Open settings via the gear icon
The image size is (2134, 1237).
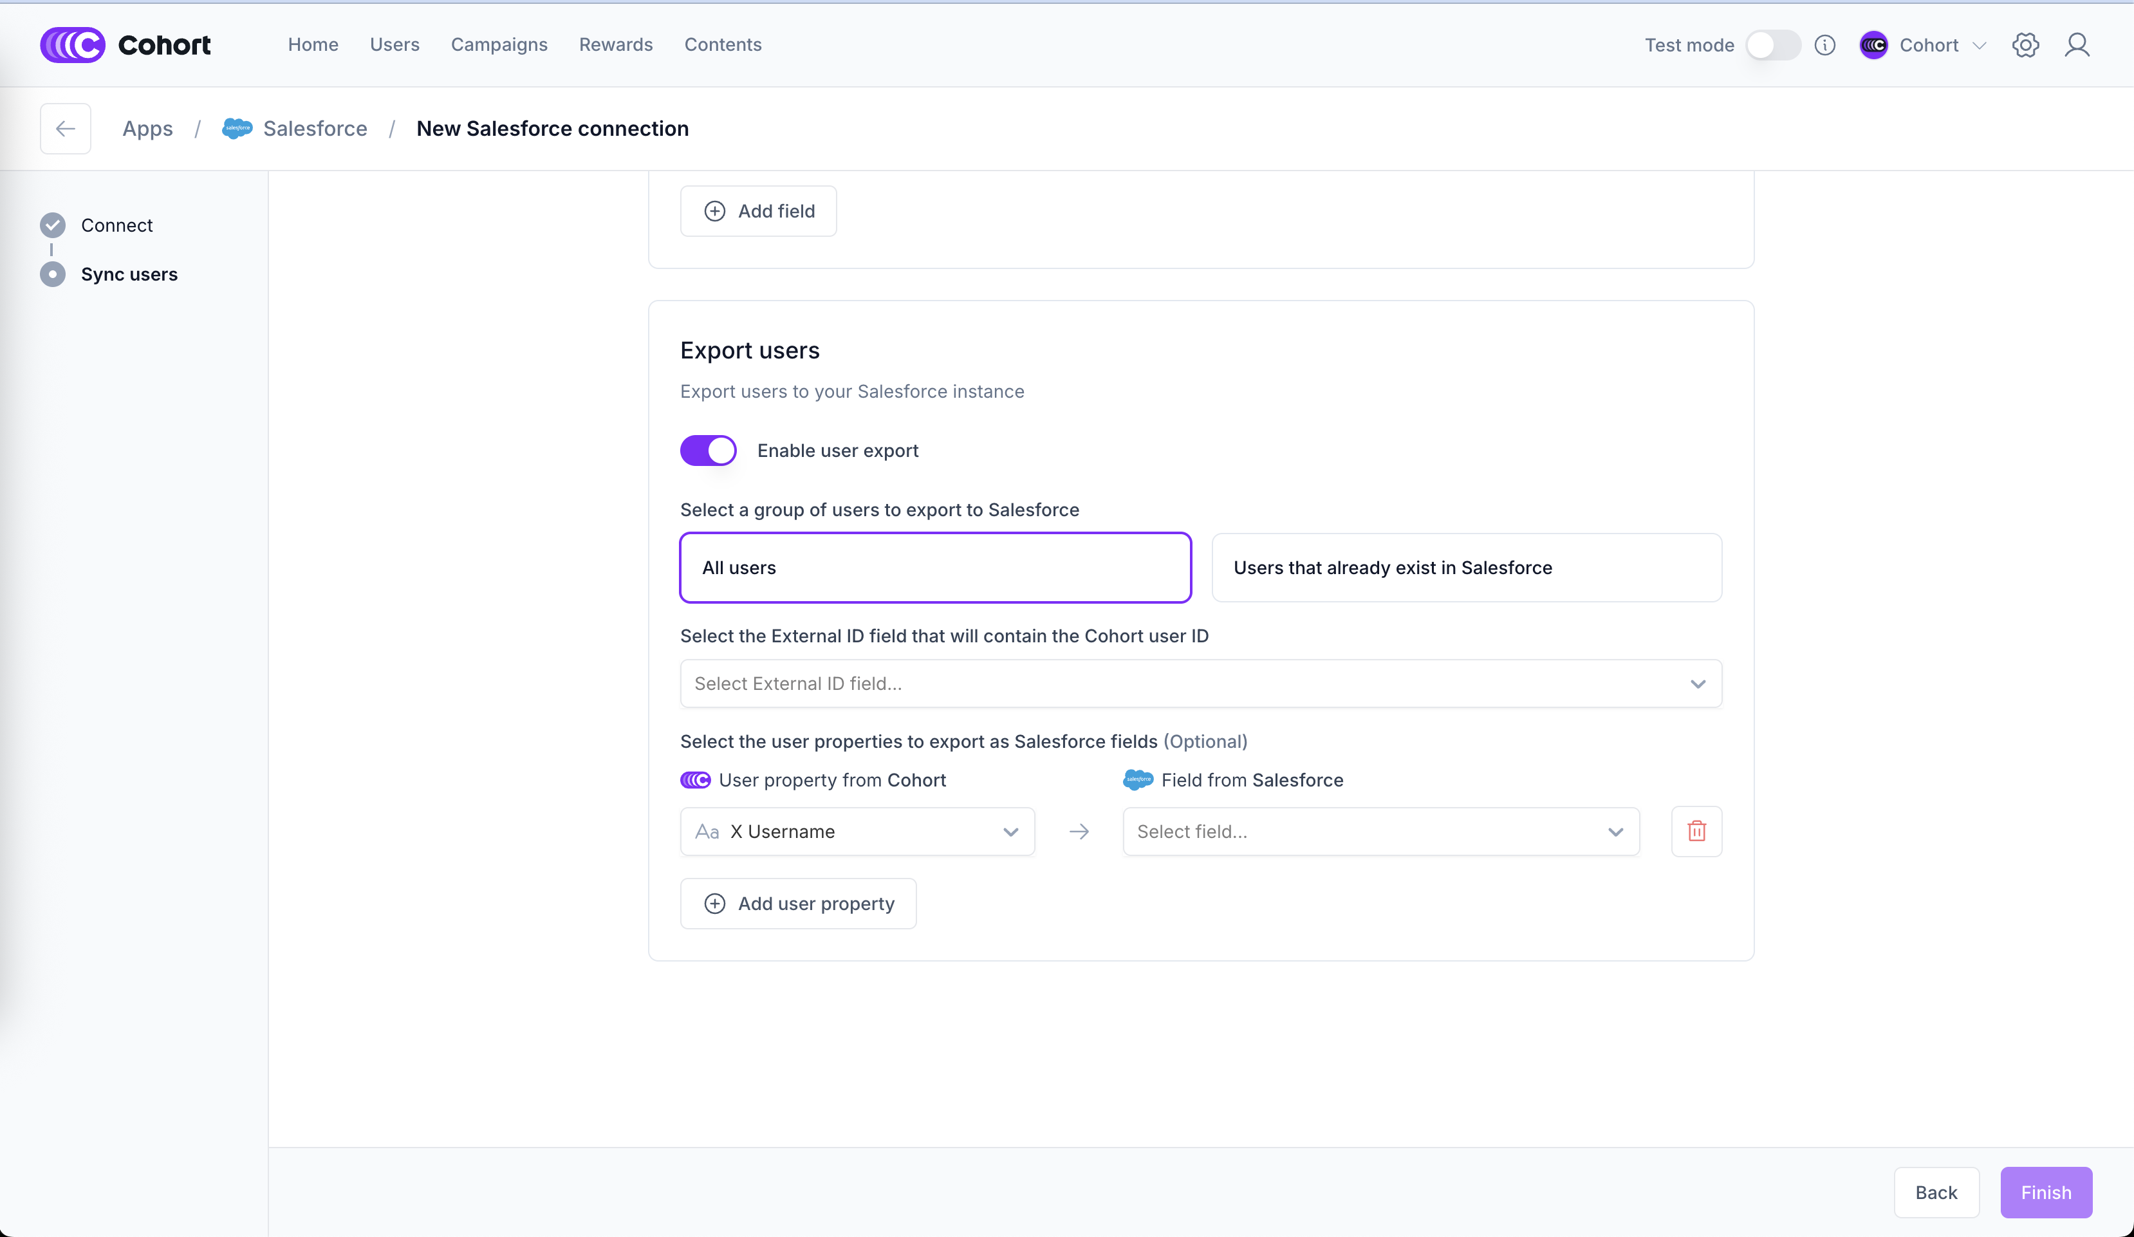pyautogui.click(x=2025, y=45)
